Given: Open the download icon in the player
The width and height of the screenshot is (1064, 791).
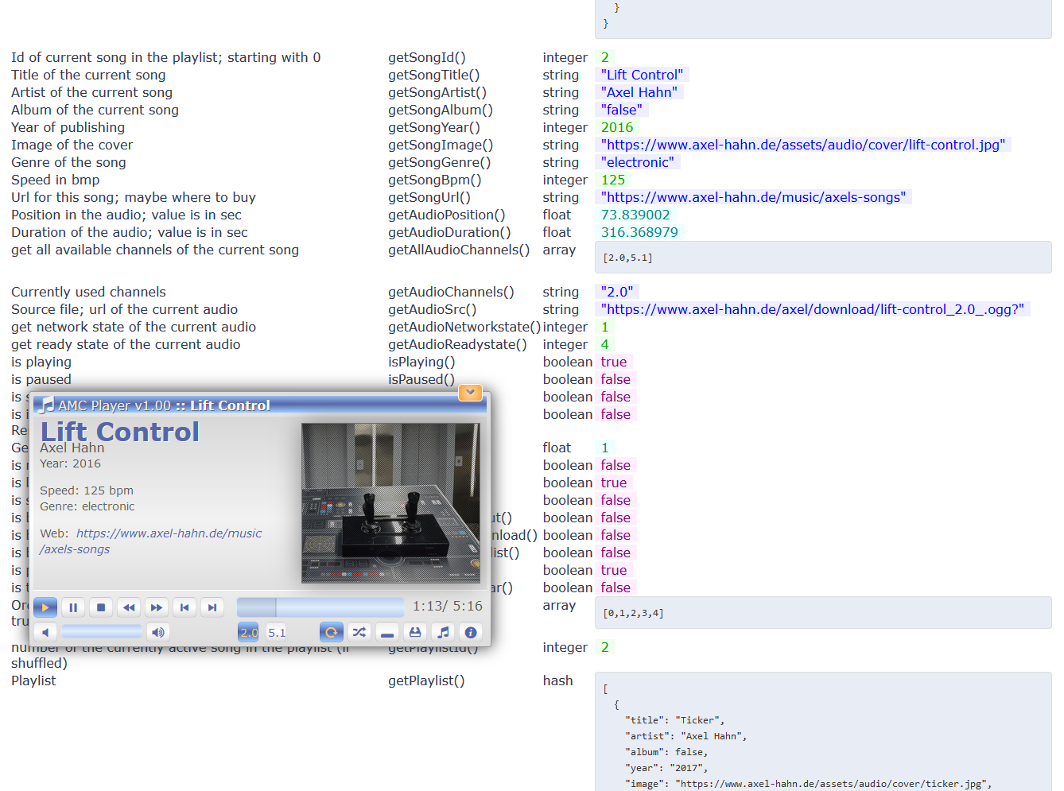Looking at the screenshot, I should (415, 632).
